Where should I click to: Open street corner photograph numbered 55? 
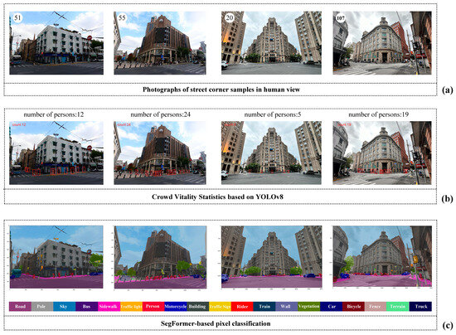click(160, 43)
